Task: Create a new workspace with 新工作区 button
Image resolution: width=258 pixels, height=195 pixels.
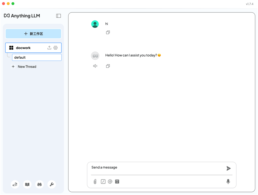Action: [x=33, y=34]
